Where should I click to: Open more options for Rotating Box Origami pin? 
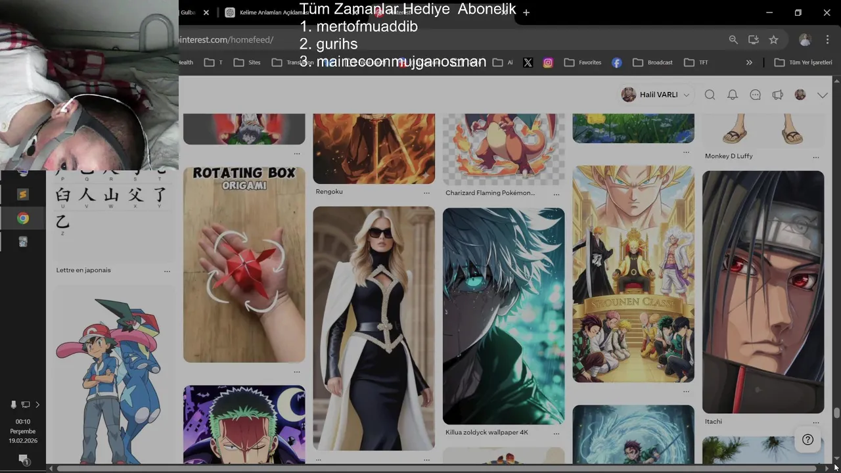tap(297, 372)
